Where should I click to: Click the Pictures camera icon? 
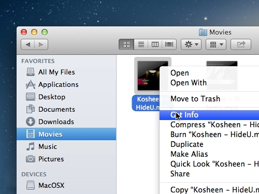coord(31,159)
